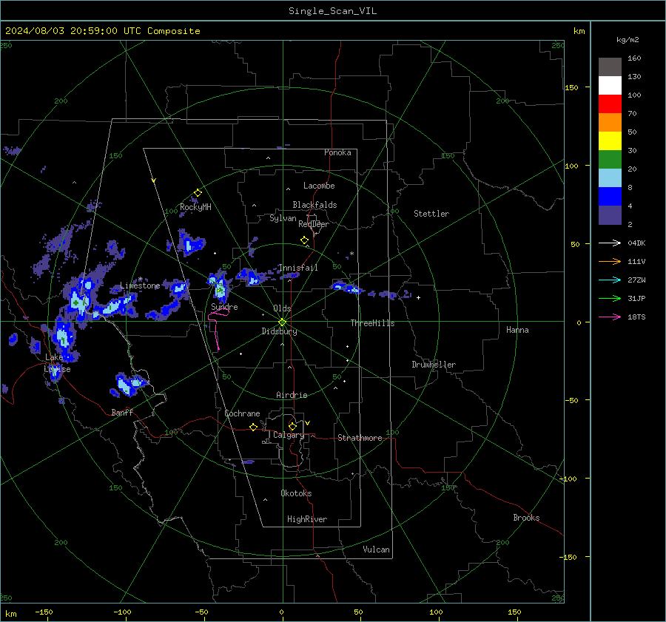Click the Vulcan town label

tap(377, 550)
